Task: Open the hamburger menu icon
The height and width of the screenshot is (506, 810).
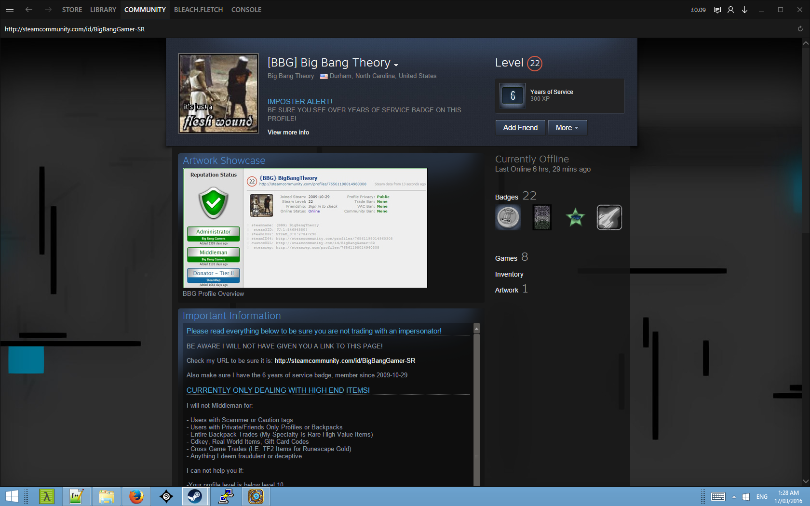Action: [9, 10]
